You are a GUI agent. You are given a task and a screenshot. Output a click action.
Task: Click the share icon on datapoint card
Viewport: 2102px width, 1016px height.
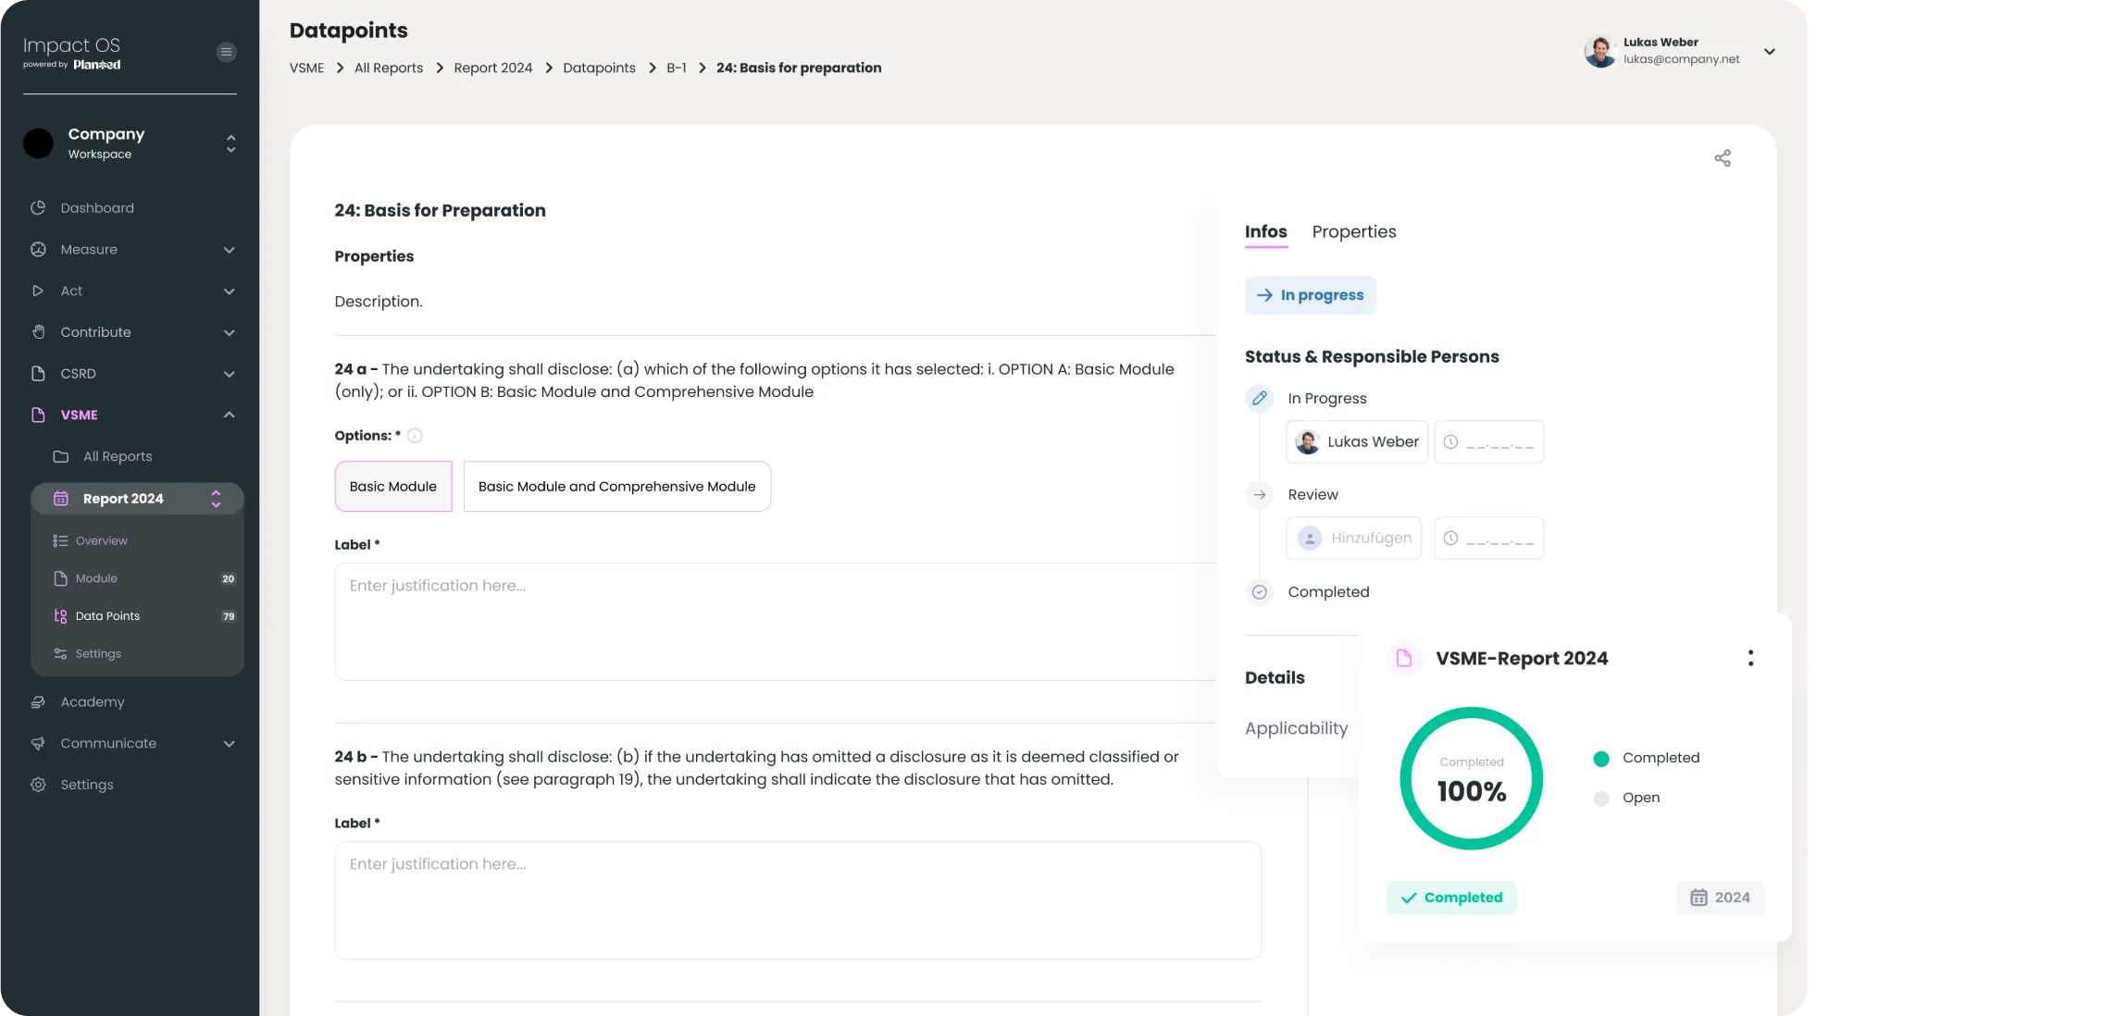(x=1723, y=158)
